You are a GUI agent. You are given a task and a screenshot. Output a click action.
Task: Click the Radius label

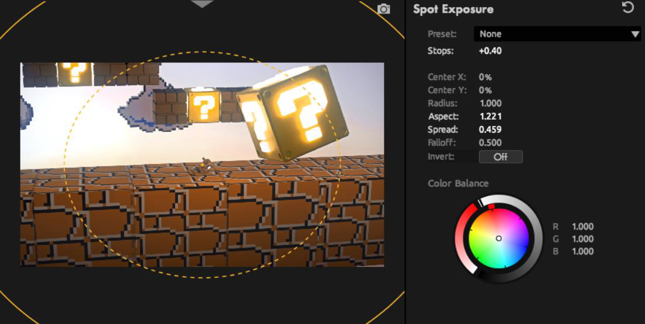click(x=443, y=103)
